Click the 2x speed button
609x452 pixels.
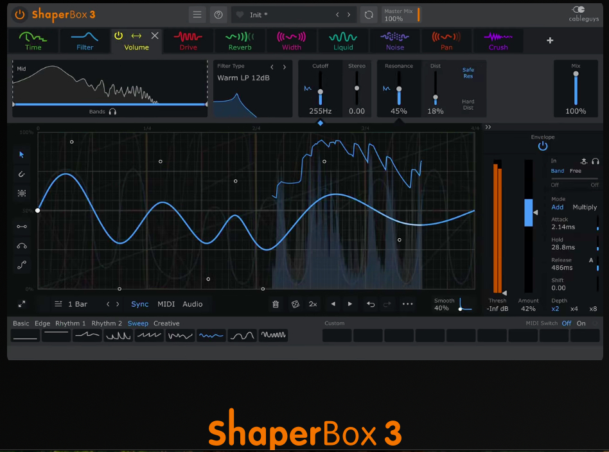click(313, 304)
